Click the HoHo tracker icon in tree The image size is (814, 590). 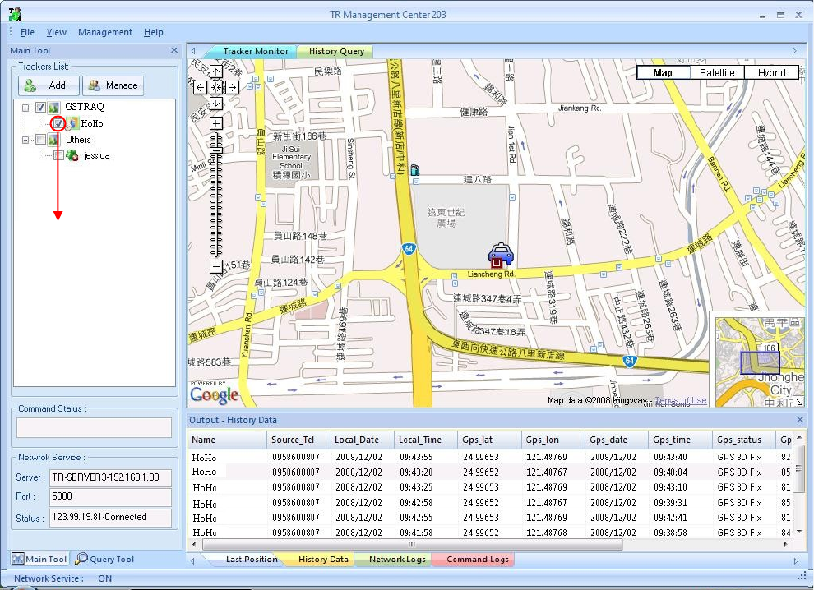click(72, 123)
